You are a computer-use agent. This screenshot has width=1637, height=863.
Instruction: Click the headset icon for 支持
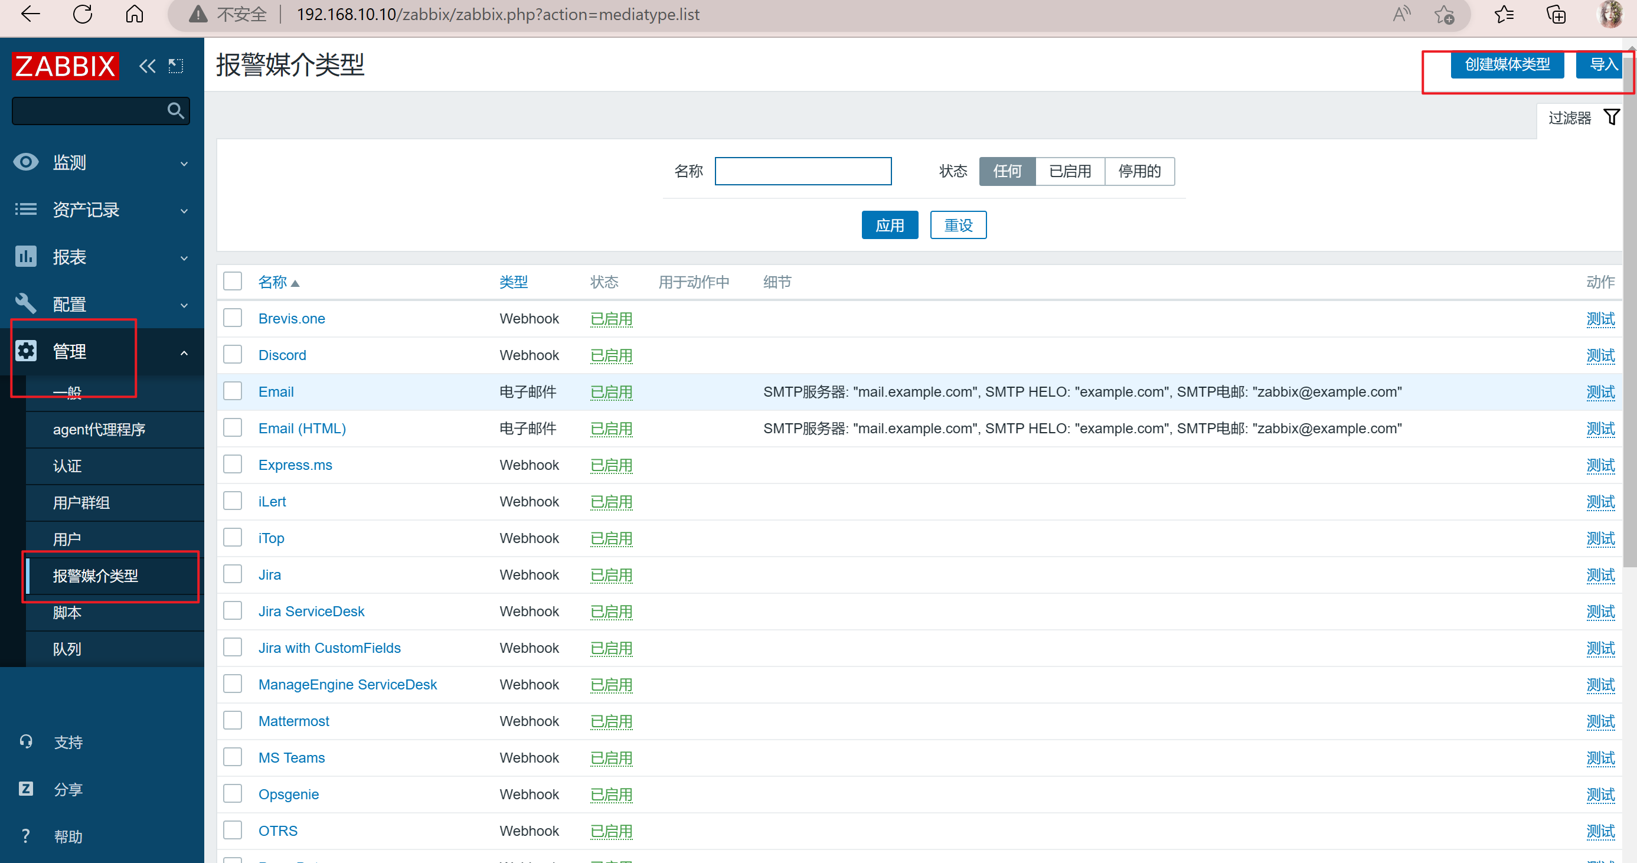click(25, 741)
